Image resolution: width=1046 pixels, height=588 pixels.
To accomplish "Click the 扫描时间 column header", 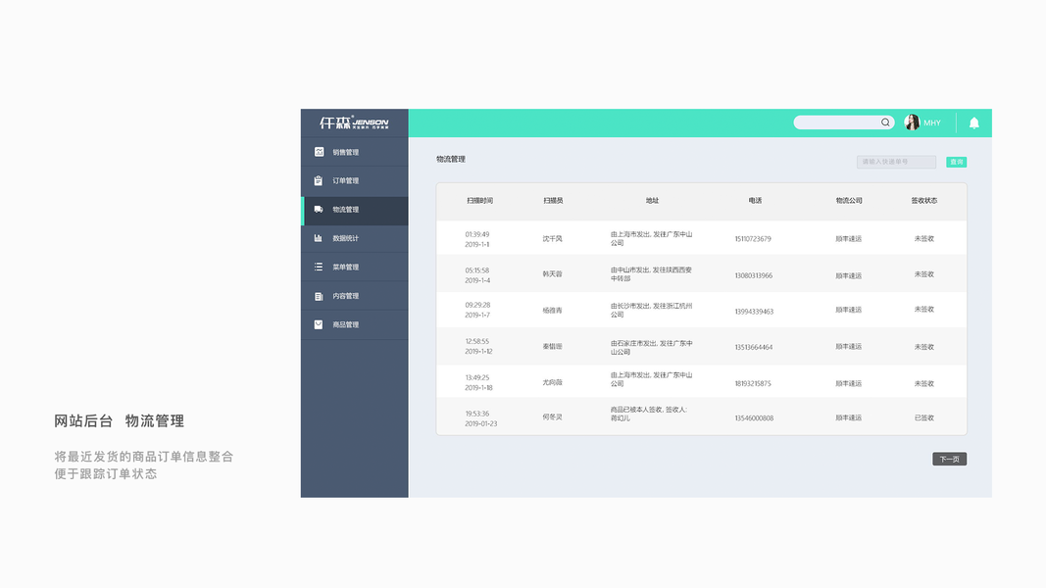I will [x=479, y=201].
